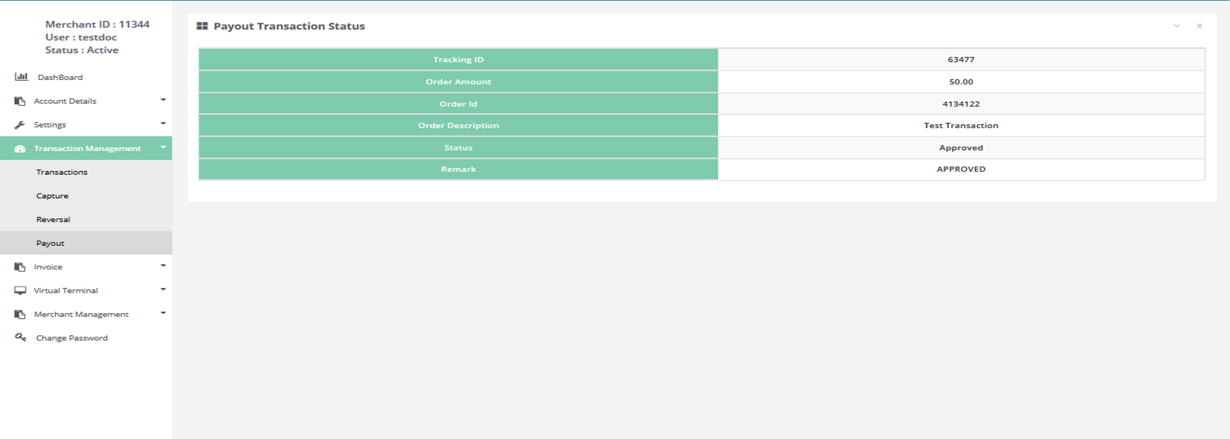Expand the Account Details dropdown arrow

click(x=163, y=100)
